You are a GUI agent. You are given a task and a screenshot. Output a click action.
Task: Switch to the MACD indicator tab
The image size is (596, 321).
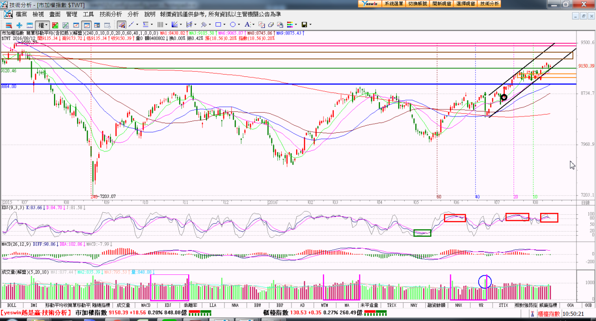click(x=145, y=305)
